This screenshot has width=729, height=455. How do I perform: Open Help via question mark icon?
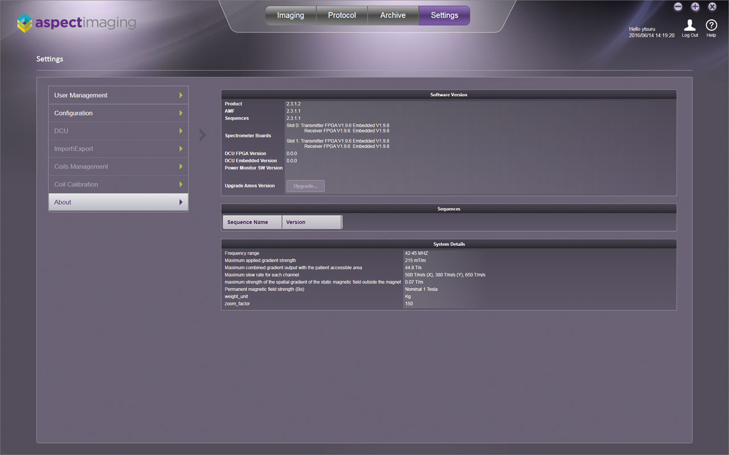(x=711, y=26)
